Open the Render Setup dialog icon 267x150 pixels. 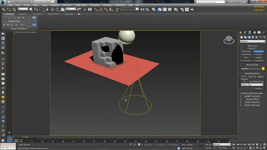pyautogui.click(x=182, y=10)
